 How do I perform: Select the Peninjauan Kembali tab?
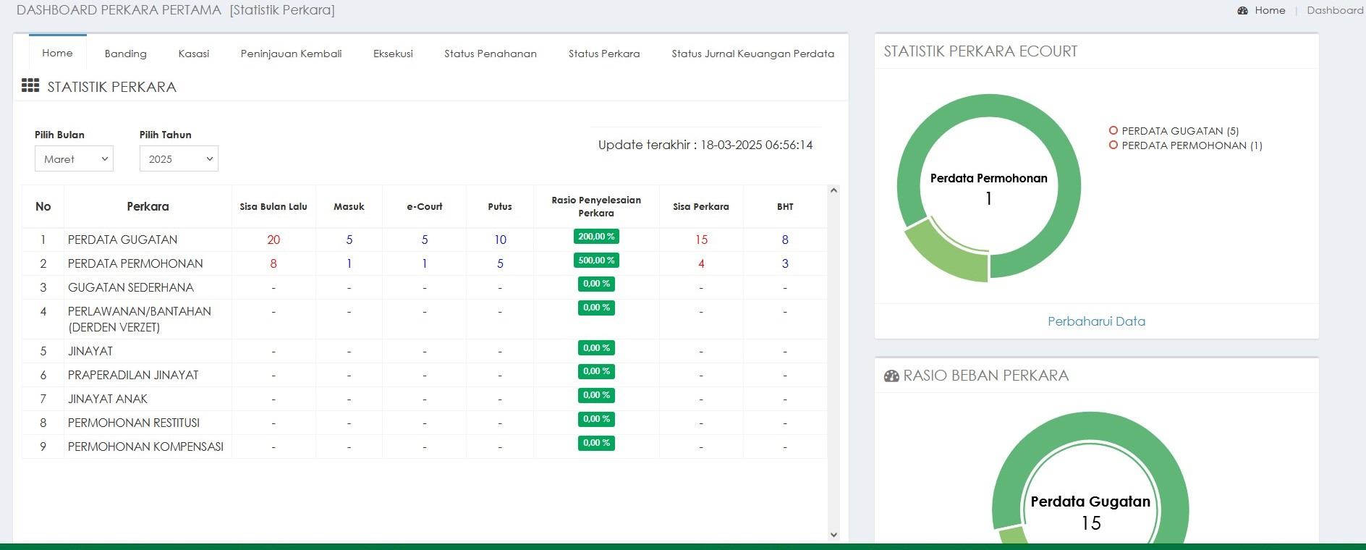pyautogui.click(x=291, y=54)
